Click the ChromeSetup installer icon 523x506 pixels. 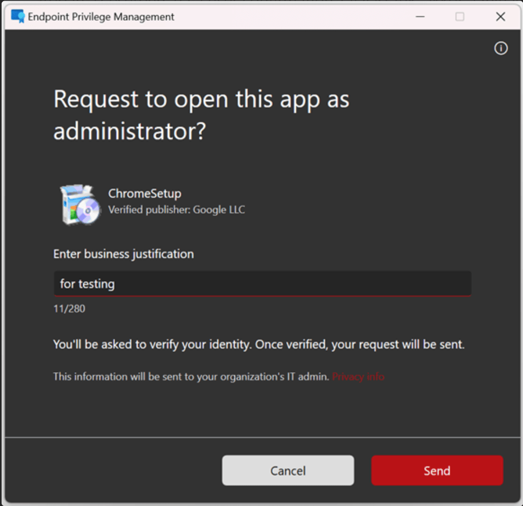80,204
